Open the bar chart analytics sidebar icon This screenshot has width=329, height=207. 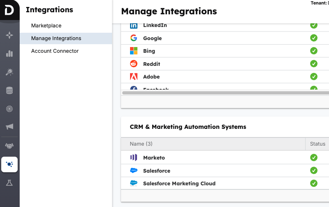coord(9,54)
